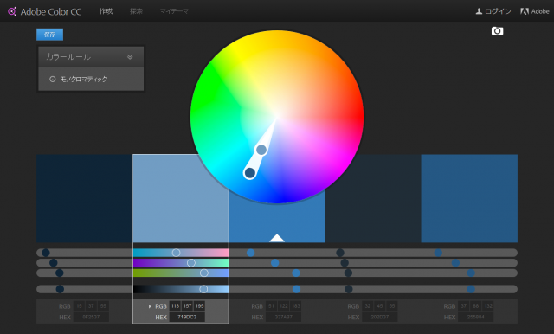The height and width of the screenshot is (334, 554).
Task: Click the blue 保存 save button
Action: [x=50, y=35]
